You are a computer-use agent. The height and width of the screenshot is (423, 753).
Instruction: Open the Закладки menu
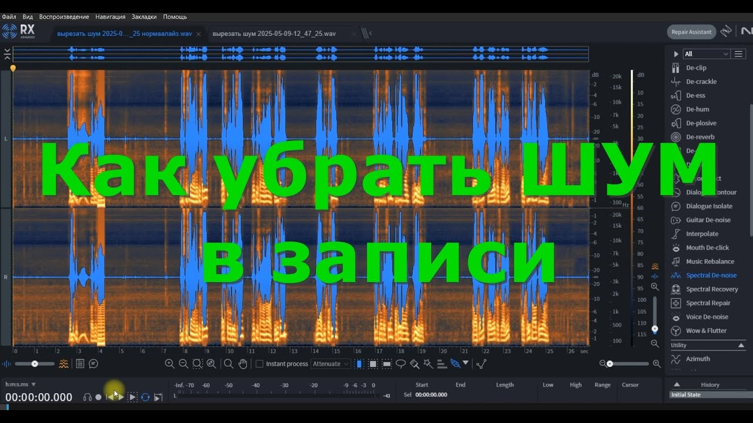pyautogui.click(x=145, y=17)
